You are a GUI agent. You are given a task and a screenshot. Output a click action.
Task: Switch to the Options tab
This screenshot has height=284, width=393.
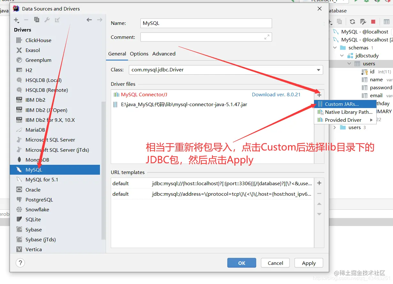139,54
